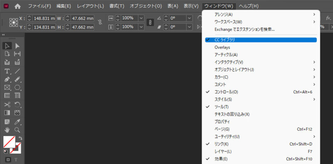Expand インタラクティブ(V) submenu
The width and height of the screenshot is (333, 164).
[x=261, y=62]
